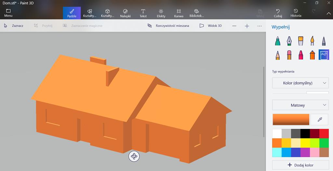Select the Marker brush

278,41
